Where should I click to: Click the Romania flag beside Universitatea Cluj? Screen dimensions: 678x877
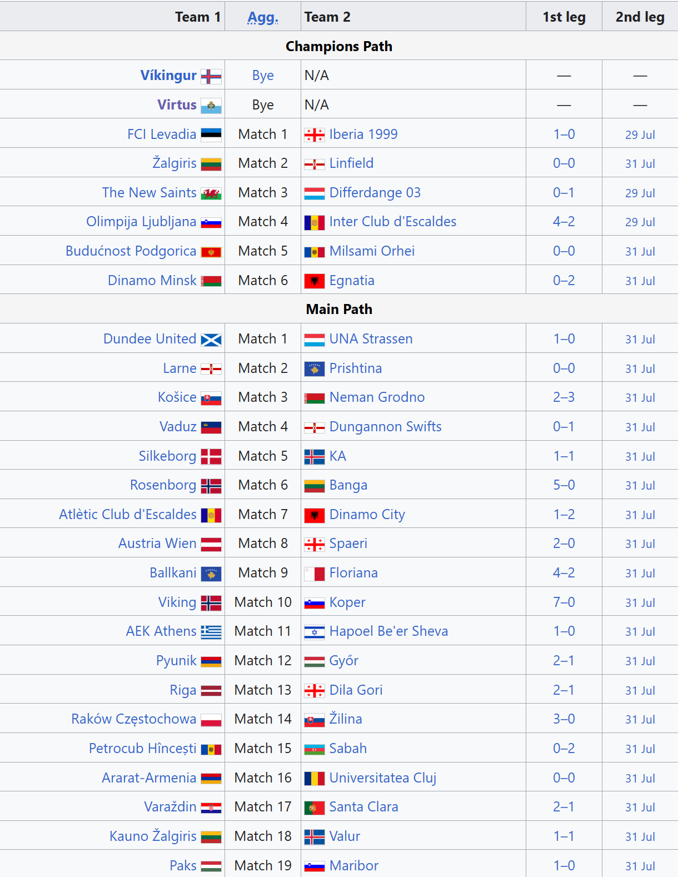(x=315, y=778)
